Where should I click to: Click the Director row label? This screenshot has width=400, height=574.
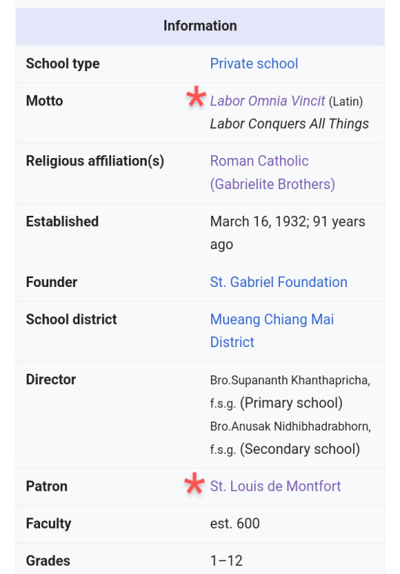[51, 380]
